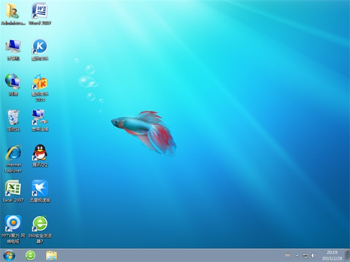Click the Network (网络) desktop icon
350x262 pixels.
[x=13, y=81]
